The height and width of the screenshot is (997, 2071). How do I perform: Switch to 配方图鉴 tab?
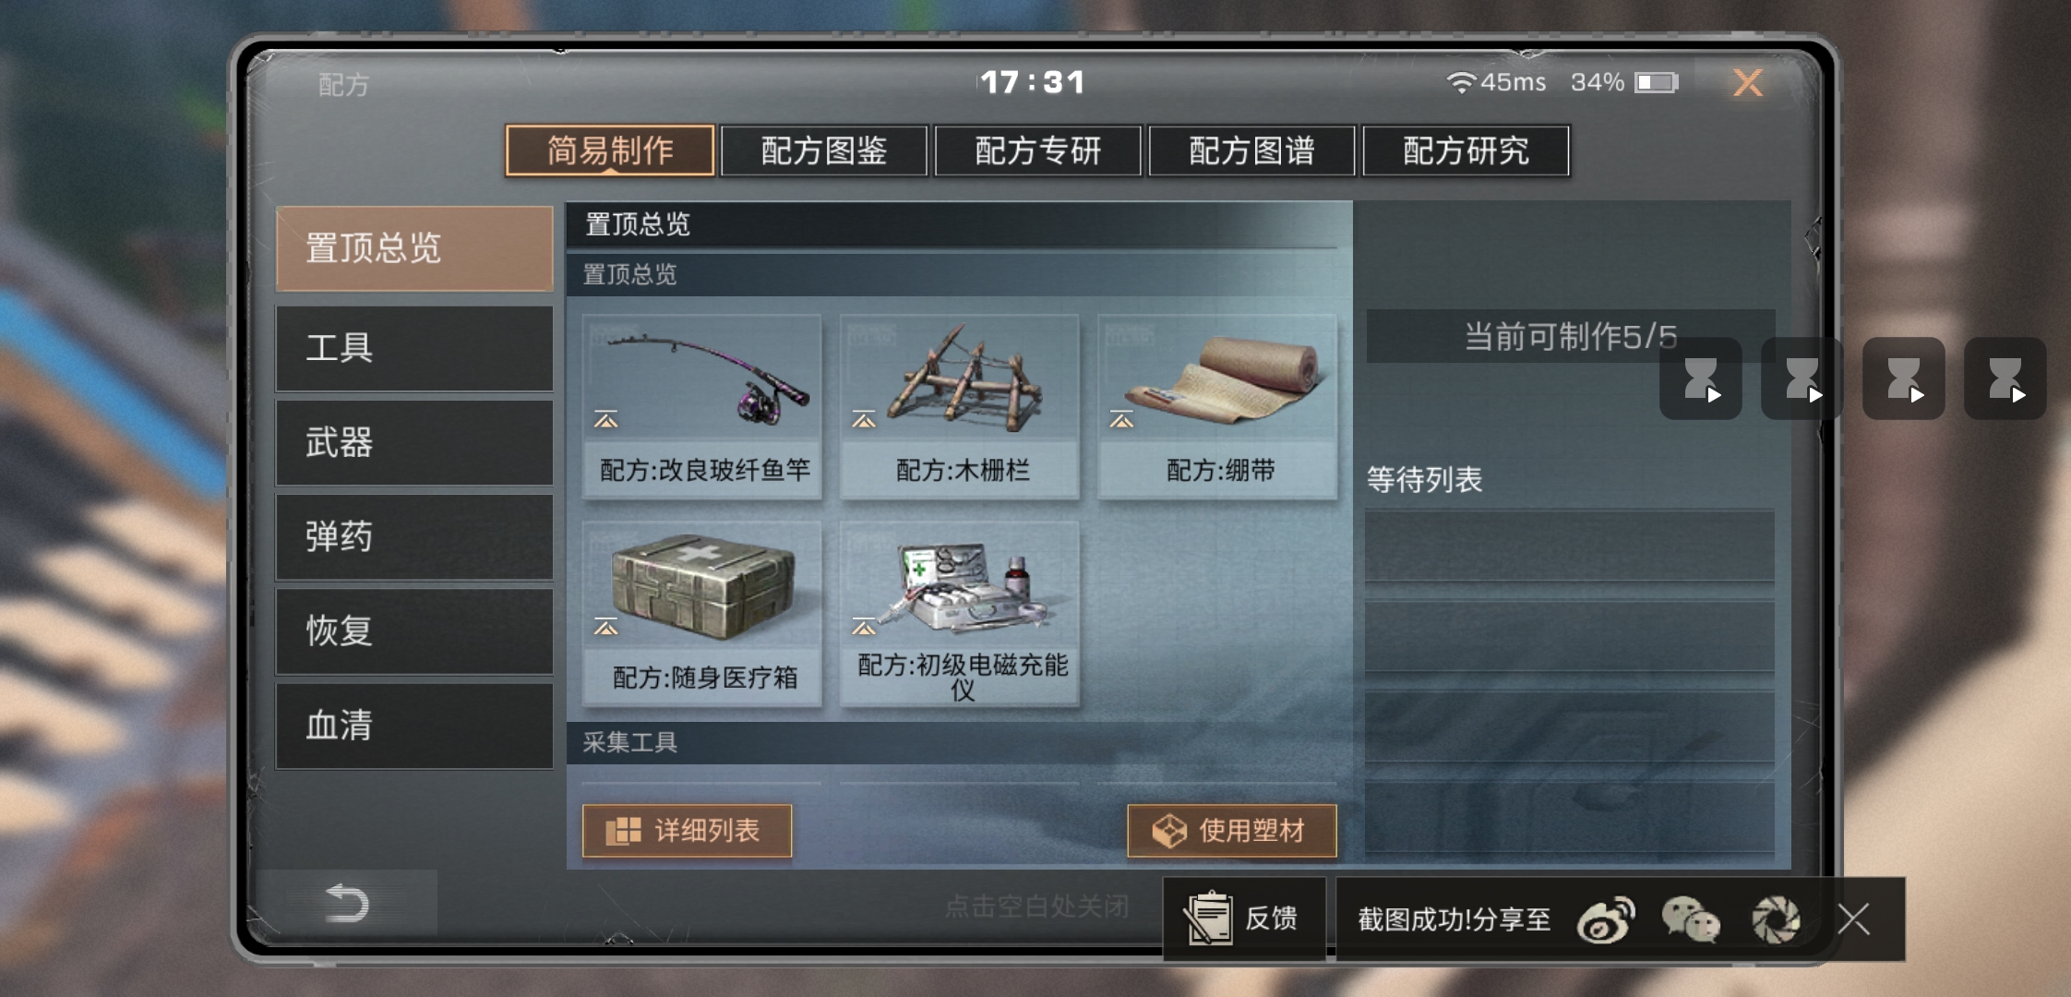pyautogui.click(x=824, y=150)
